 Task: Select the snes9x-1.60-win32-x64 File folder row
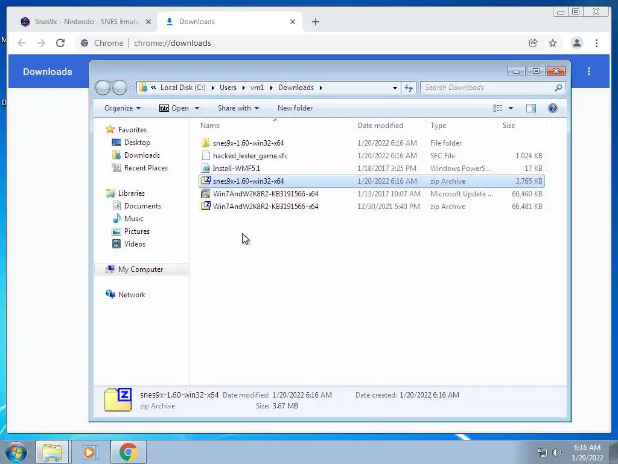tap(372, 143)
